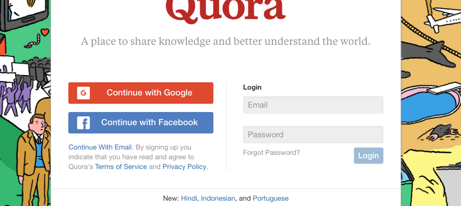
Task: Click the small red heart illustration
Action: point(45,32)
